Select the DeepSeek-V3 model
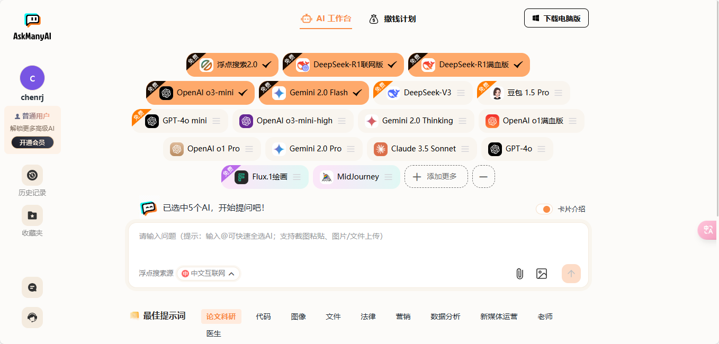This screenshot has width=719, height=344. [423, 93]
